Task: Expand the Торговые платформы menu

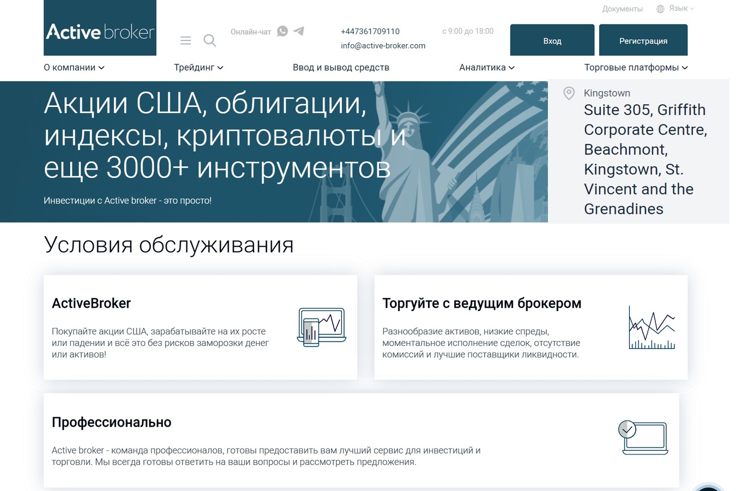Action: tap(636, 68)
